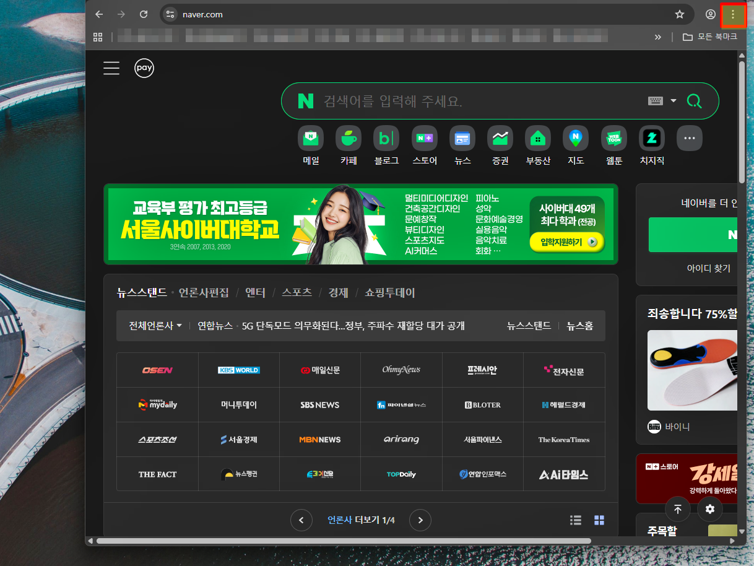
Task: Switch newsstand to list view
Action: pyautogui.click(x=576, y=520)
